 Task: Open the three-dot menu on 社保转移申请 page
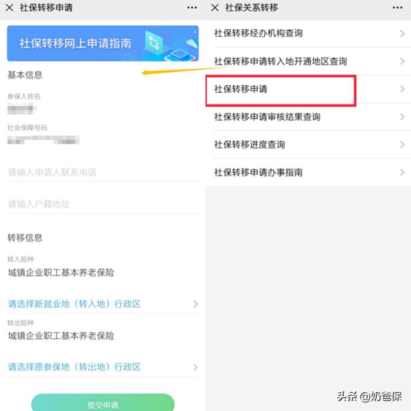point(192,8)
